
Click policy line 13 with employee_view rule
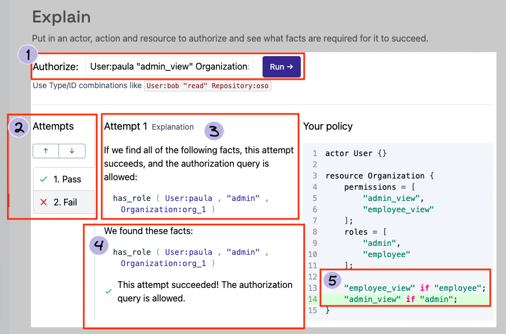click(x=414, y=288)
